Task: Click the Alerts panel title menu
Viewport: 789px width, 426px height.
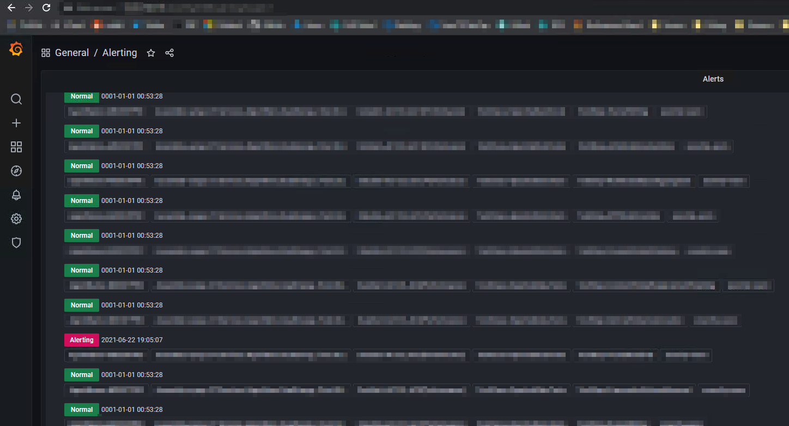Action: point(713,79)
